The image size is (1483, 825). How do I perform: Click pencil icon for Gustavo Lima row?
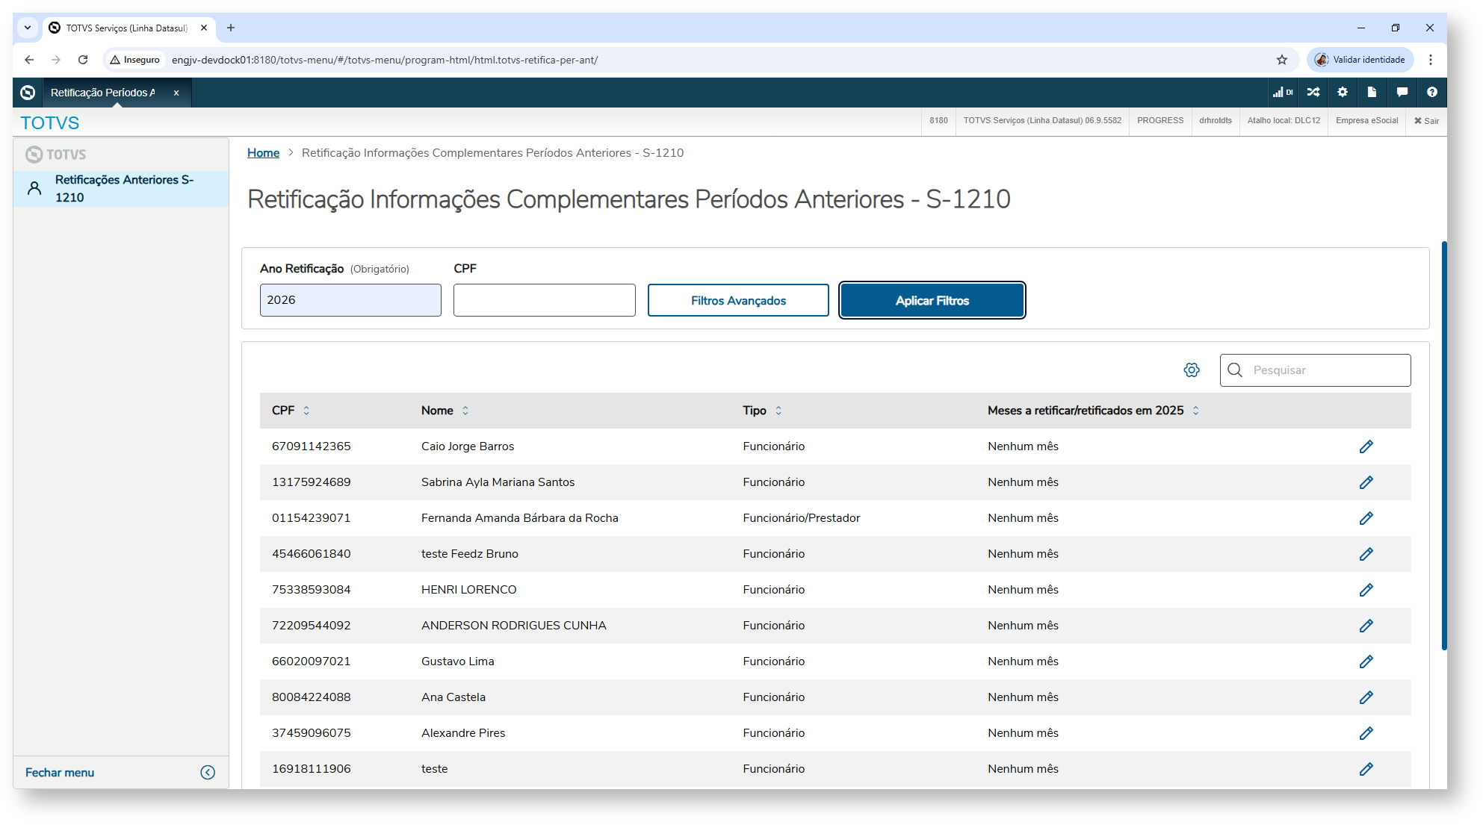pos(1366,661)
